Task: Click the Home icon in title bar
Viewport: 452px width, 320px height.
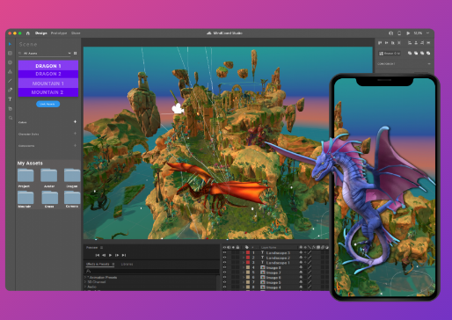Action: (x=28, y=33)
